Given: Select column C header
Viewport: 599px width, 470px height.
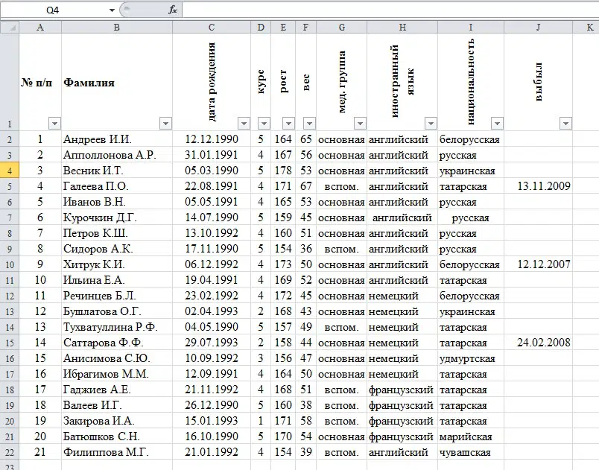Looking at the screenshot, I should point(212,28).
